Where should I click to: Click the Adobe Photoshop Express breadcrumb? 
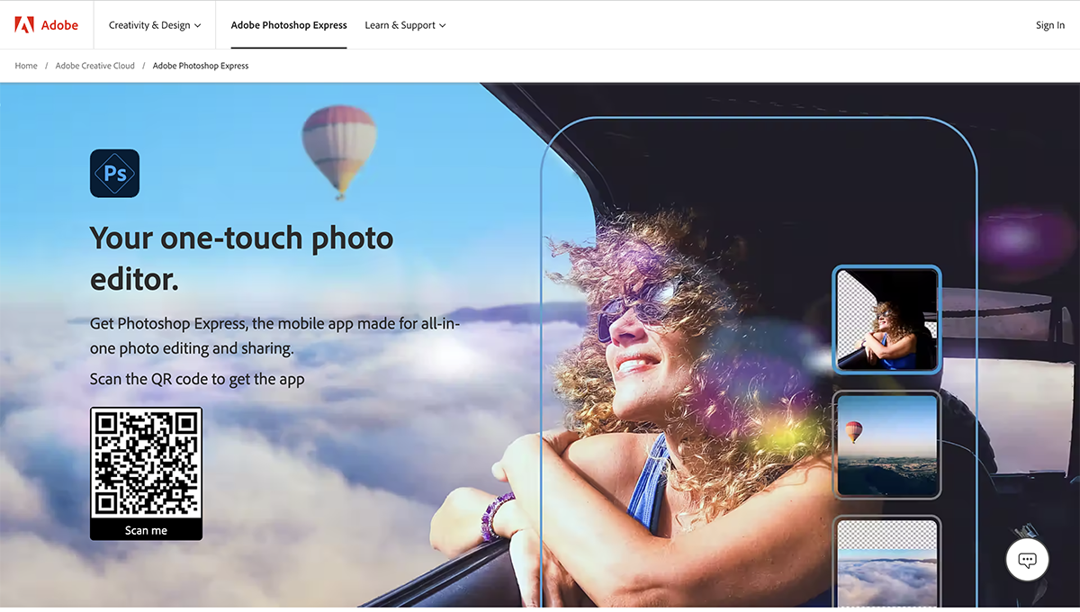click(x=200, y=65)
